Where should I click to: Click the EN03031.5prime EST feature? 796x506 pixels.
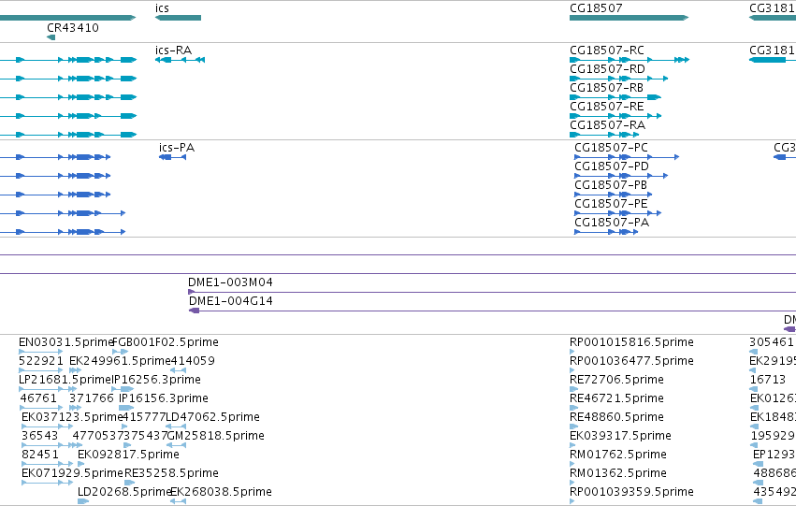pyautogui.click(x=40, y=352)
